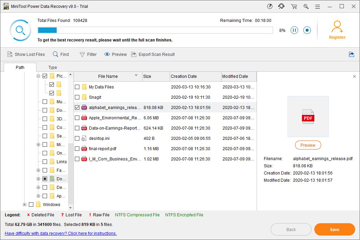Expand the De... tree node
The height and width of the screenshot is (240, 360).
38,187
